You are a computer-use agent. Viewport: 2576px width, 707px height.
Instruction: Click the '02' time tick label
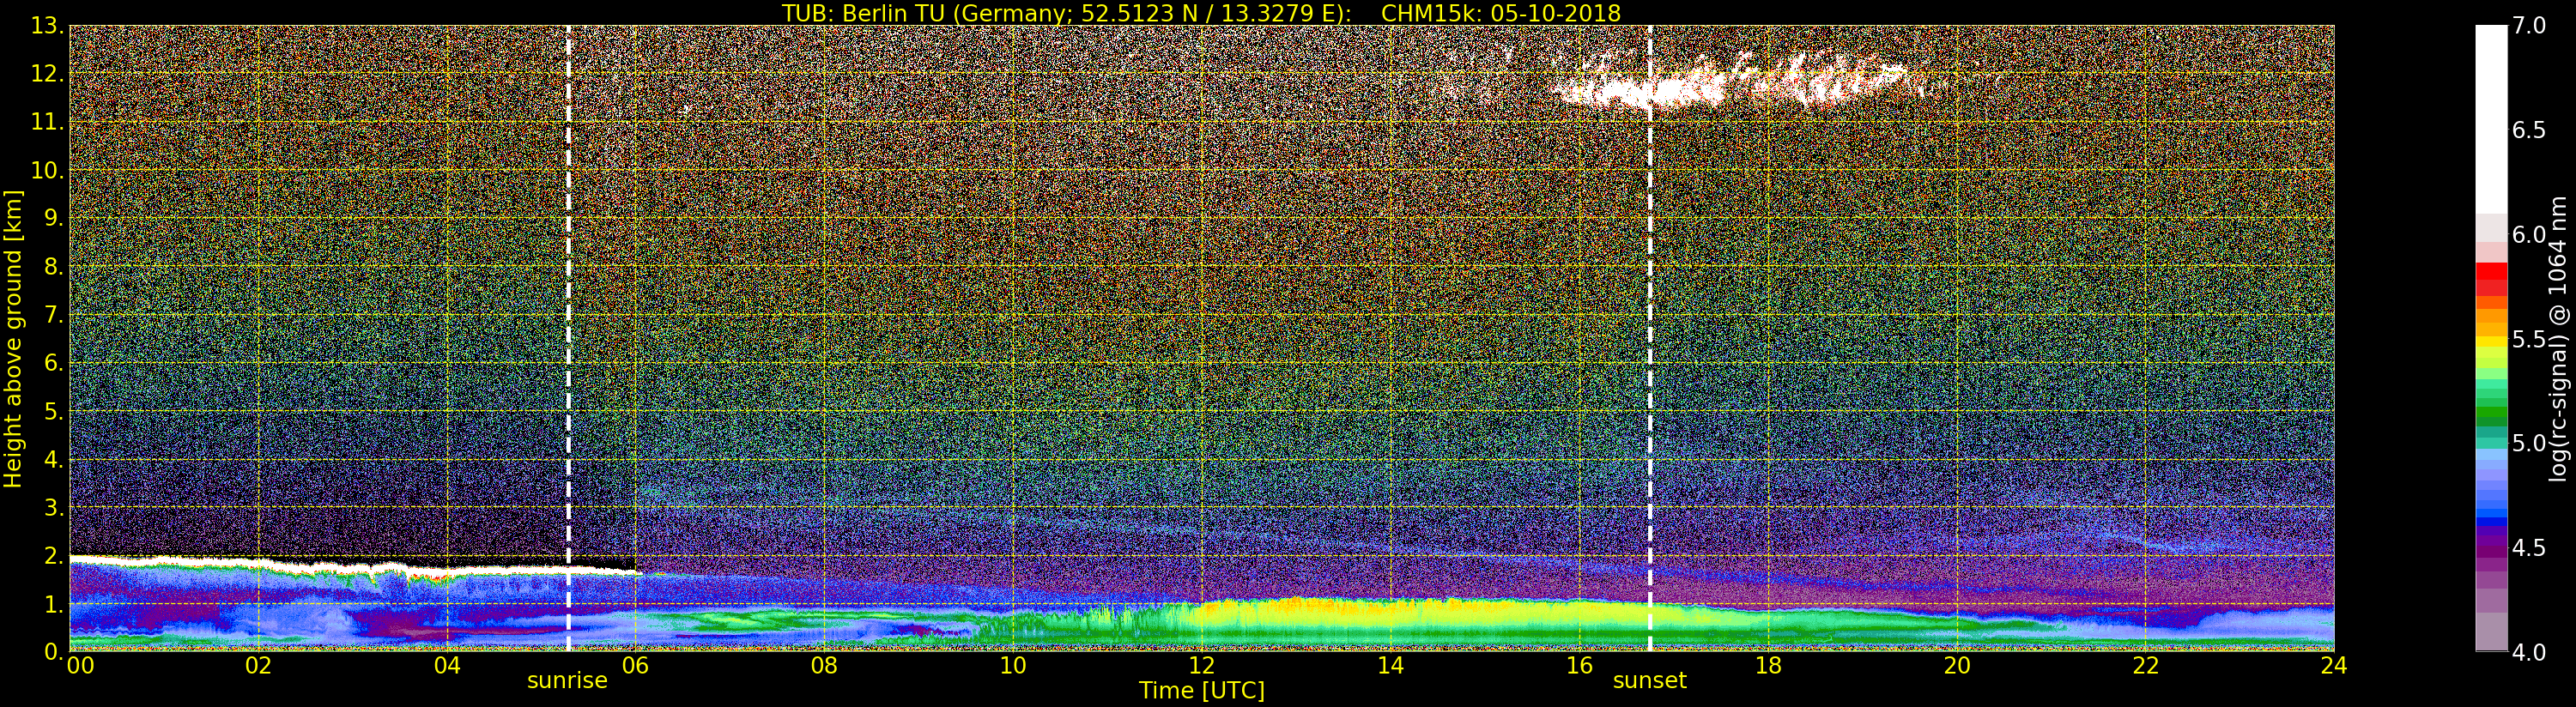pyautogui.click(x=259, y=665)
